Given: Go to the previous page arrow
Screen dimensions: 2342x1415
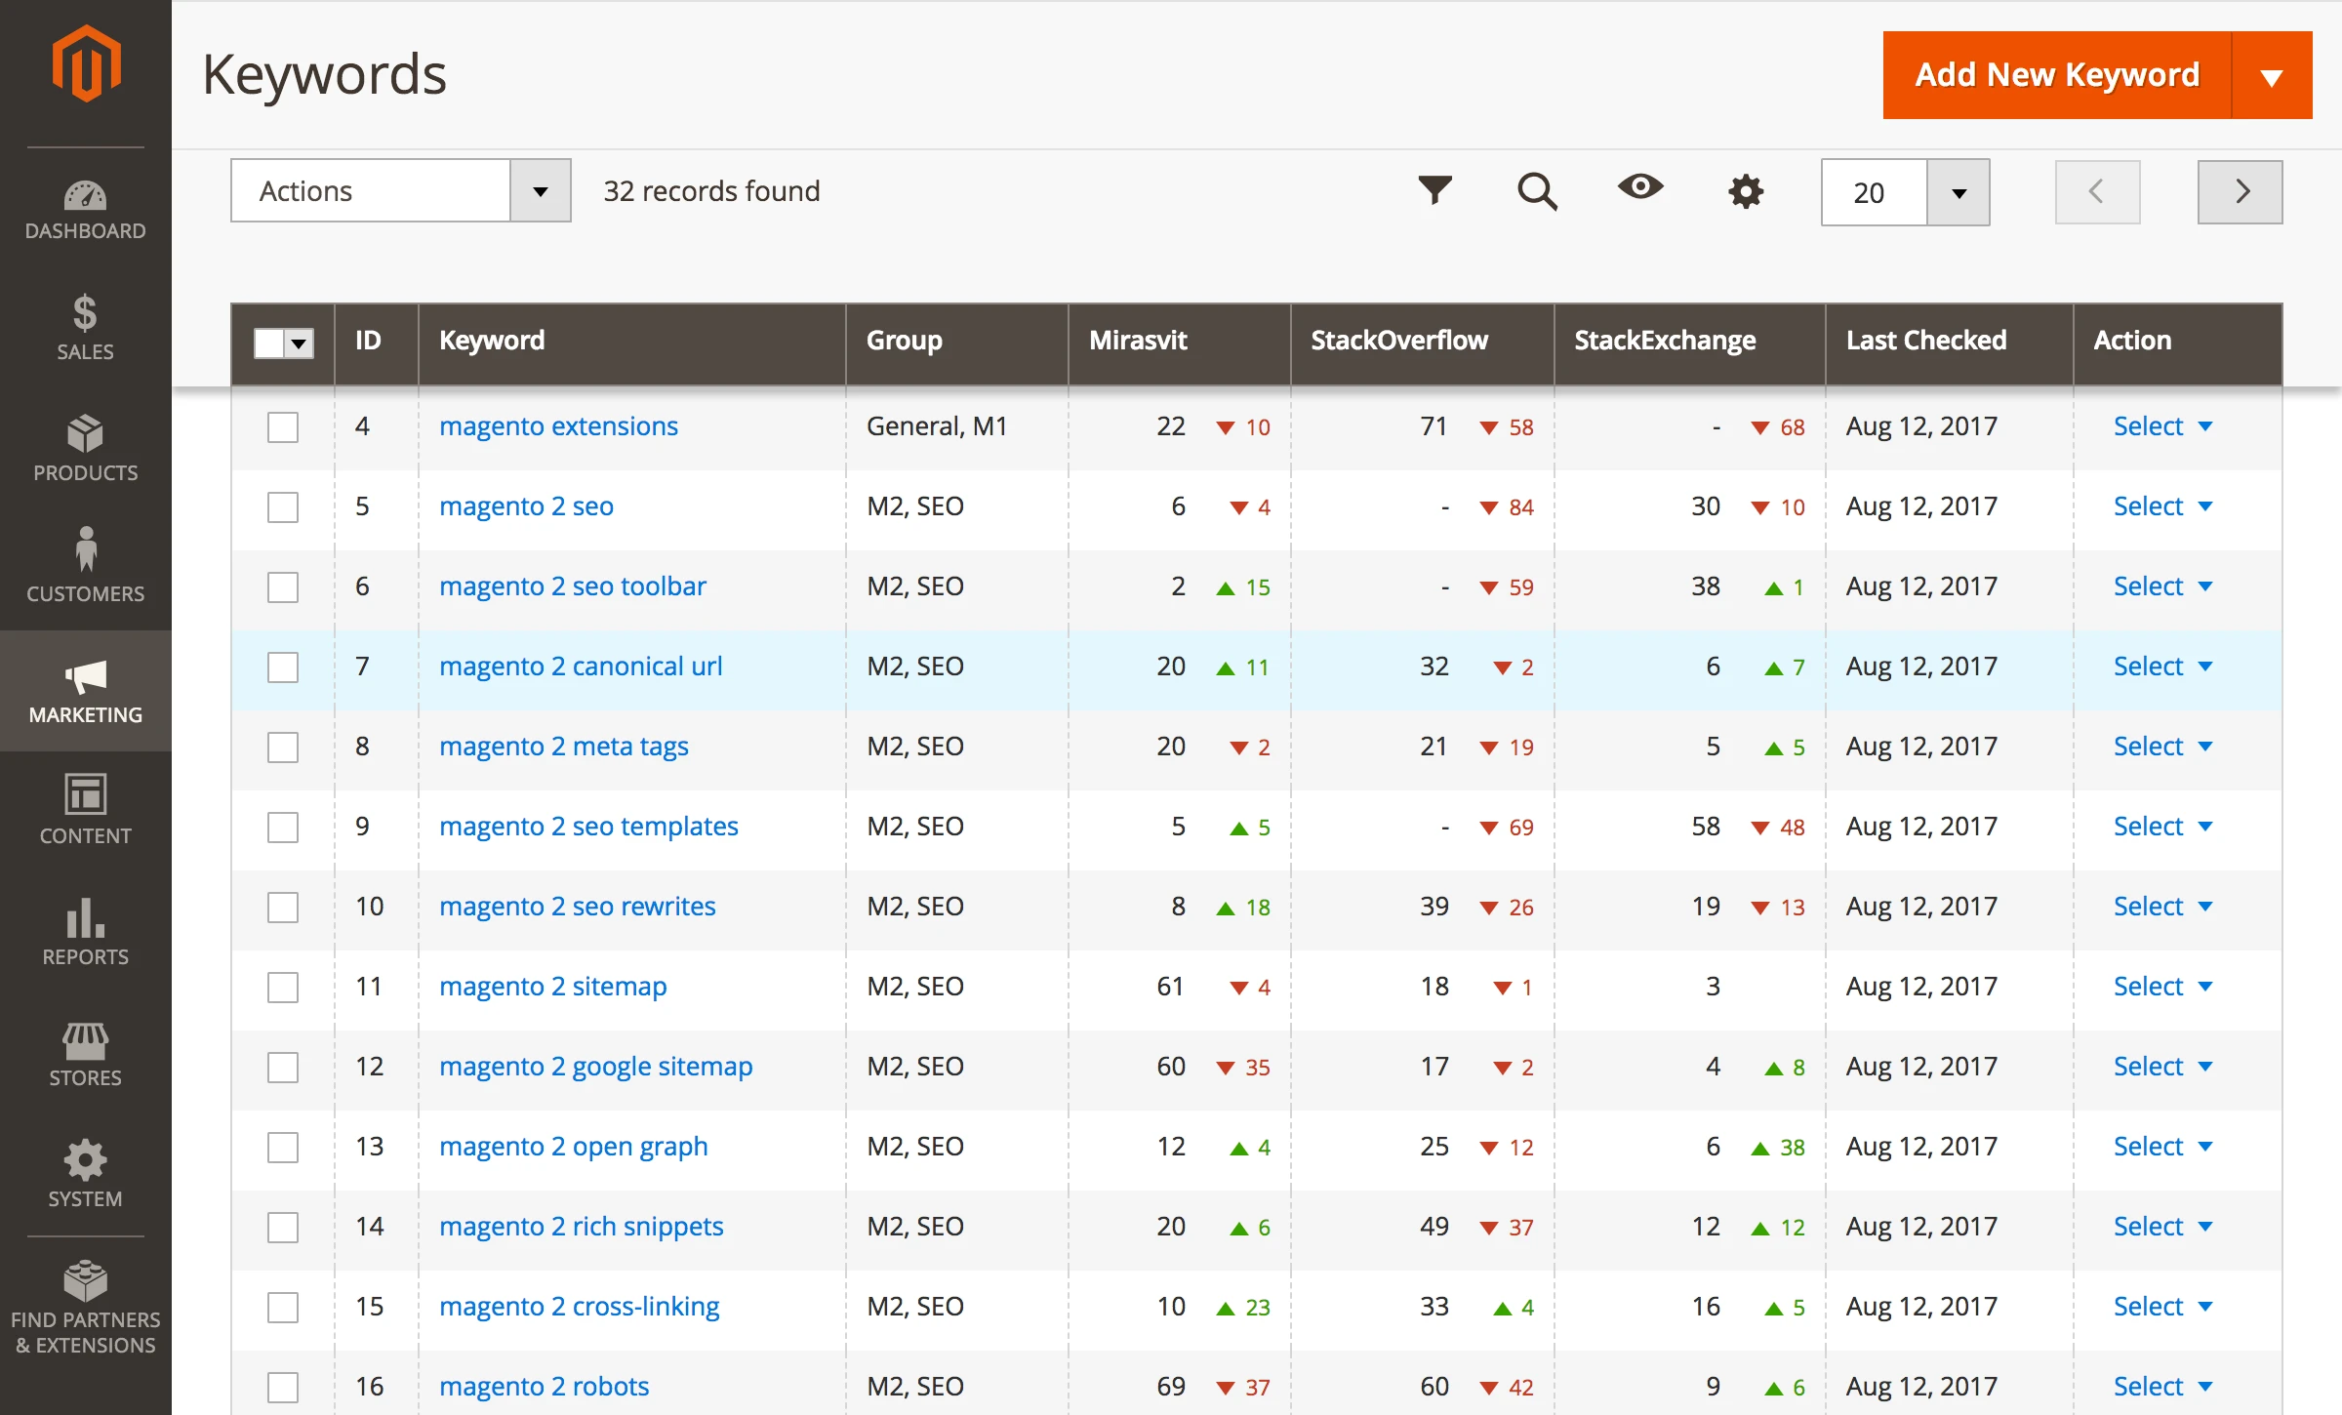Looking at the screenshot, I should [x=2097, y=192].
